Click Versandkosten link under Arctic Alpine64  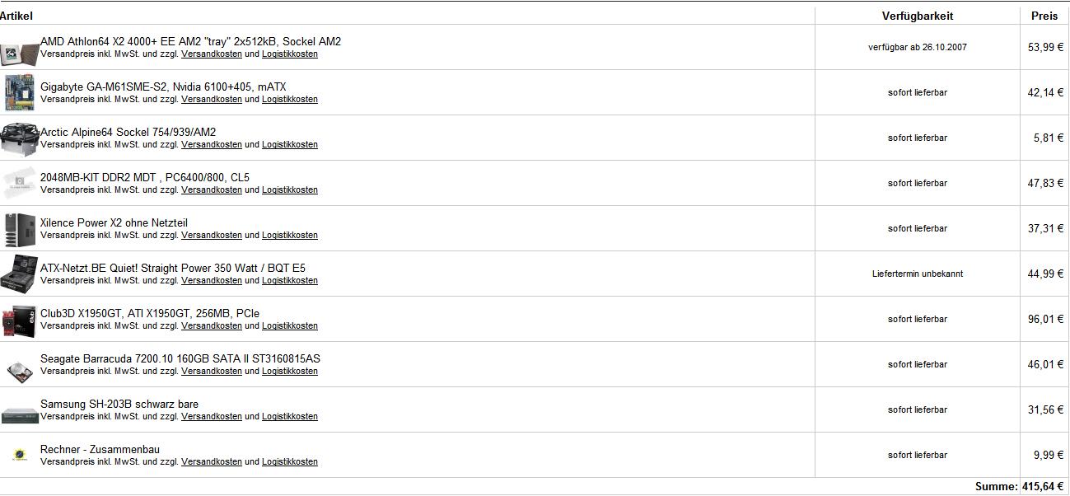pos(212,145)
